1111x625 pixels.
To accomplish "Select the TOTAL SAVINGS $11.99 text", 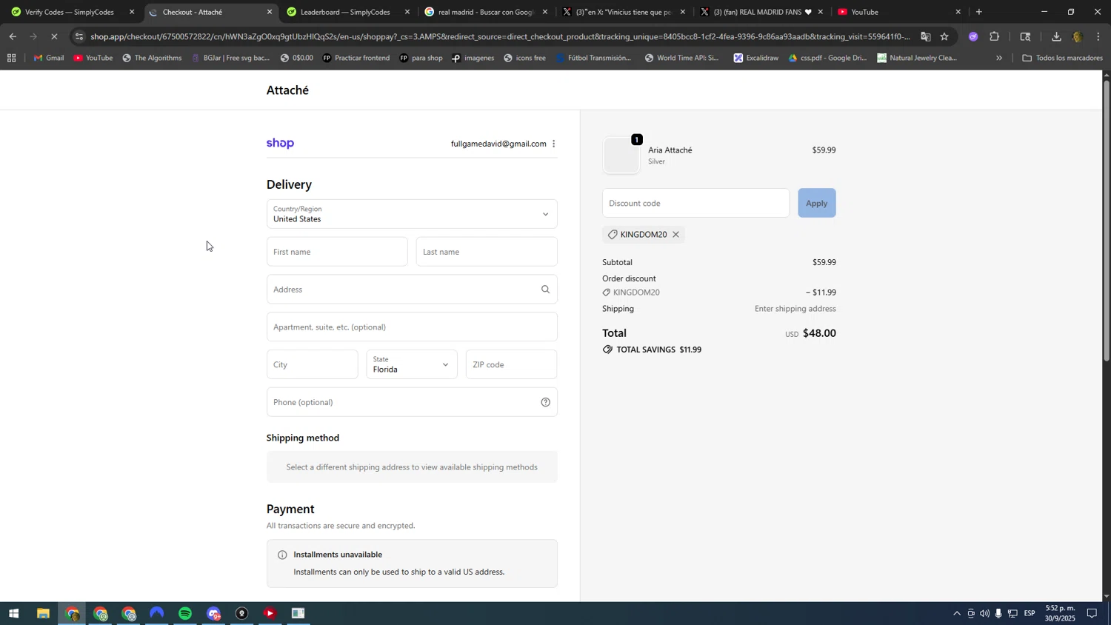I will point(658,350).
